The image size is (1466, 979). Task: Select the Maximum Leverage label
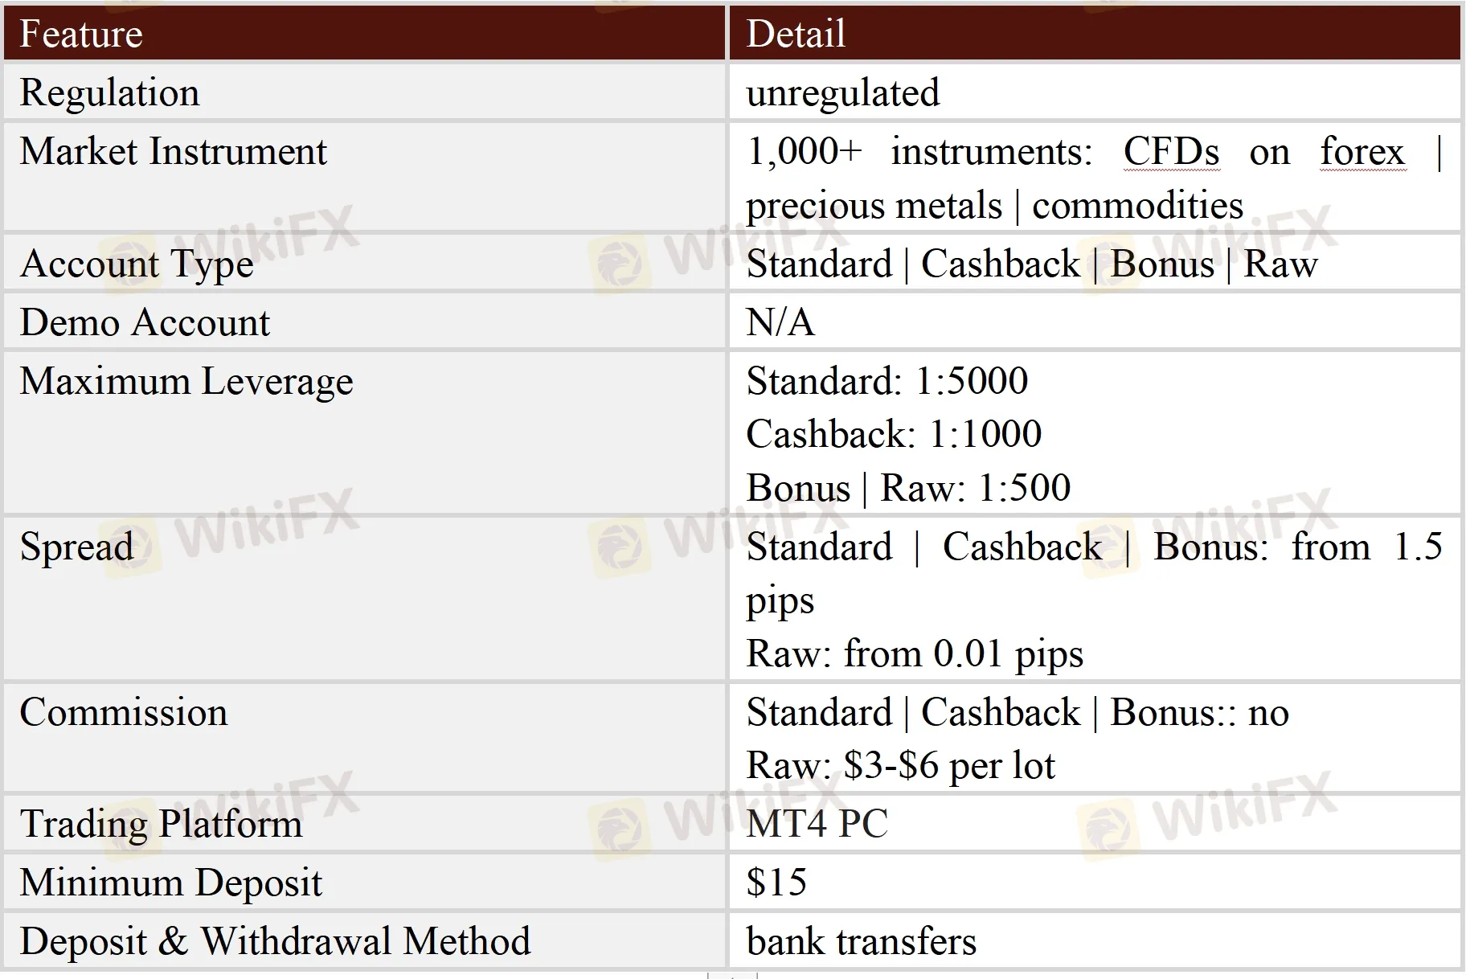click(186, 382)
